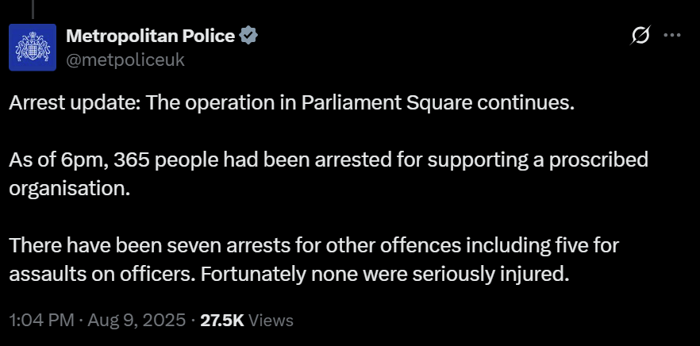Click the word 'organisation.' in the post

pos(70,190)
